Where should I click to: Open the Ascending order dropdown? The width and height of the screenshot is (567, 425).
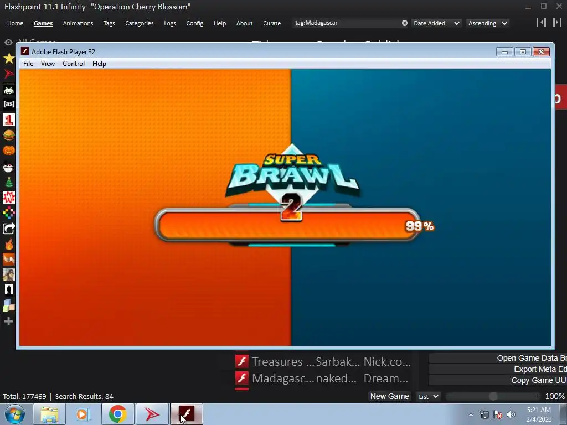(487, 23)
